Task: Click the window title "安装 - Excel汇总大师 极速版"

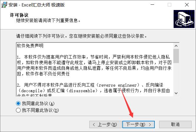Action: (37, 5)
